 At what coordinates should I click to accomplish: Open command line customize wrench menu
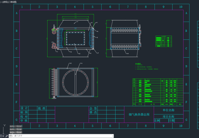pyautogui.click(x=6, y=136)
